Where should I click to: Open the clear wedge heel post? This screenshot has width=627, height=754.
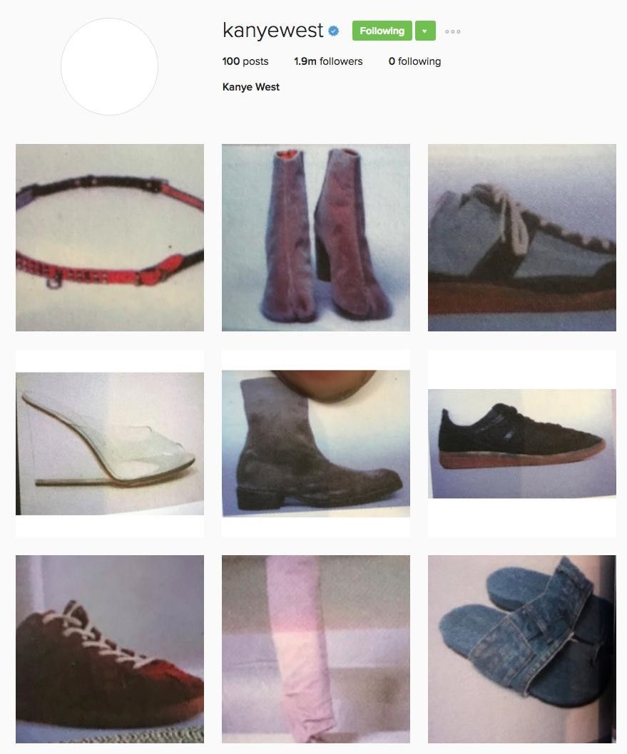[110, 443]
